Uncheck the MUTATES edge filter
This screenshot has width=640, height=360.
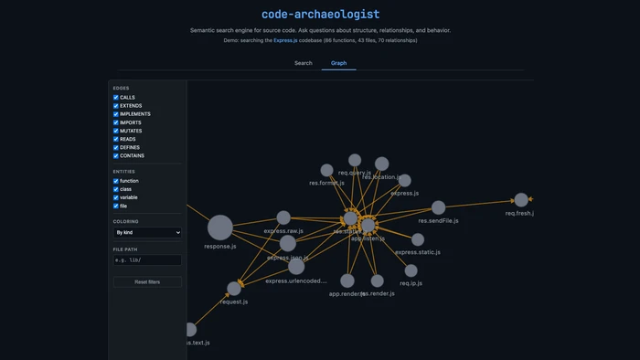coord(116,131)
